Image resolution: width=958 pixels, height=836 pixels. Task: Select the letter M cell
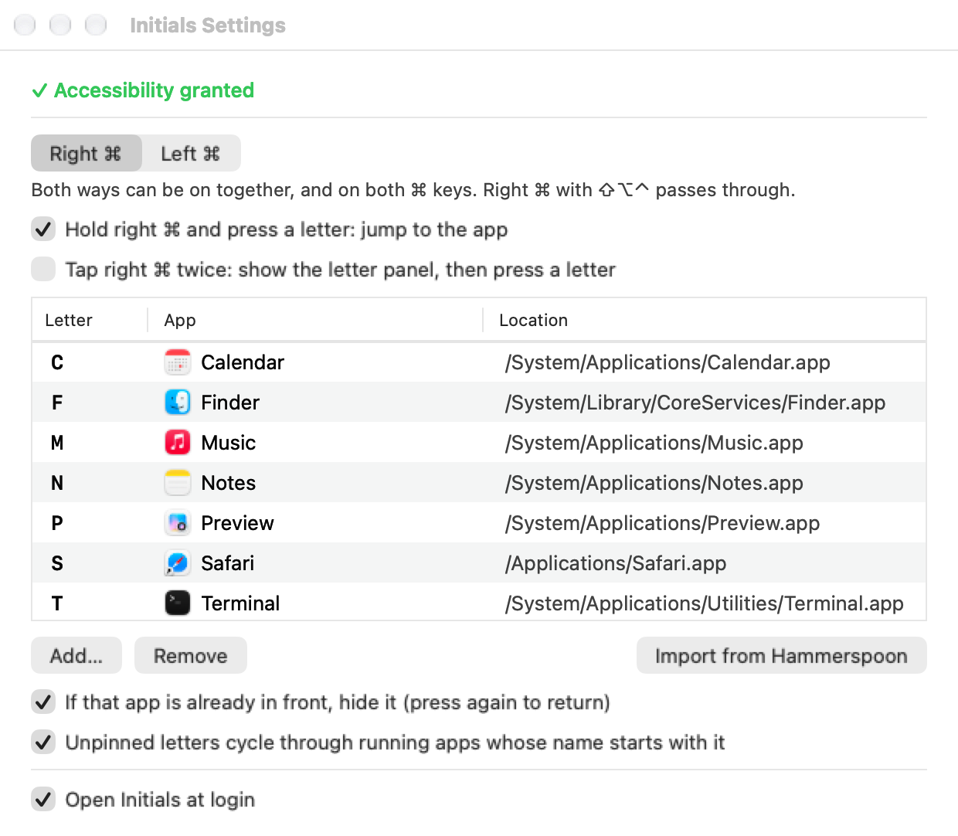[x=57, y=443]
